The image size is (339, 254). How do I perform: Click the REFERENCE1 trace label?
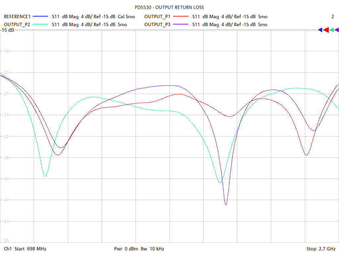click(x=17, y=17)
